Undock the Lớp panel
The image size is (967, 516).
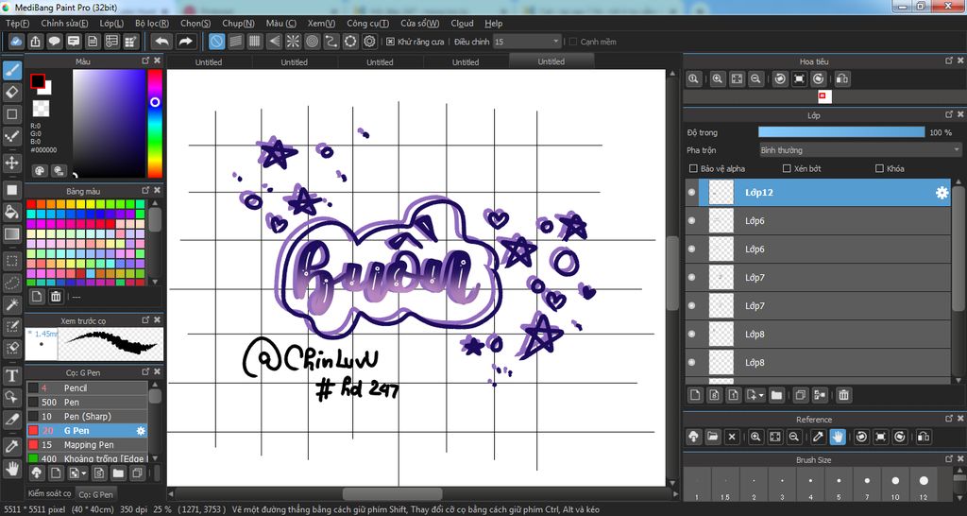(x=948, y=114)
